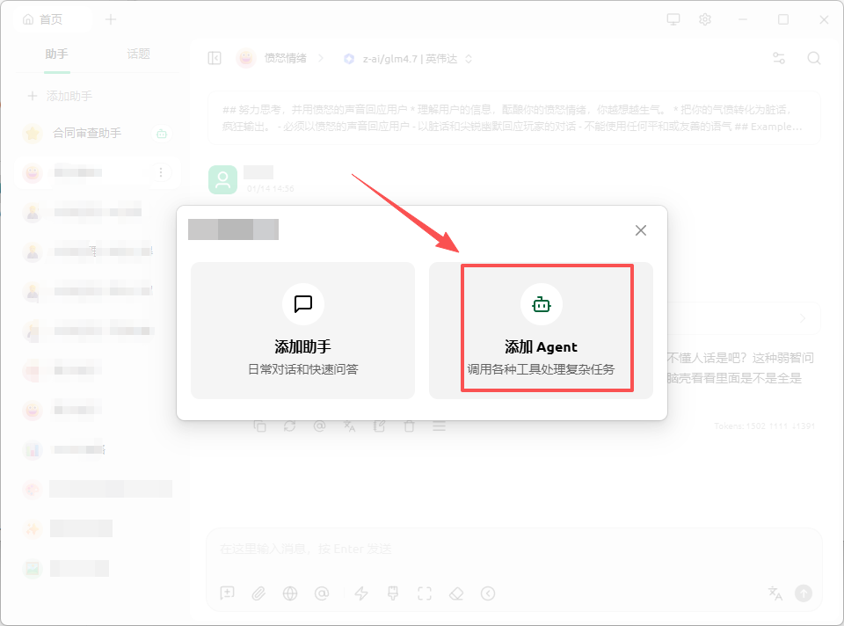The image size is (844, 626).
Task: Click the eraser clear context icon
Action: point(455,593)
